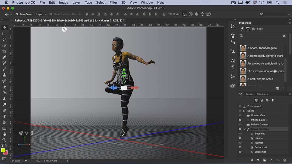
Task: Open macOS Spotlight search icon
Action: coord(277,3)
